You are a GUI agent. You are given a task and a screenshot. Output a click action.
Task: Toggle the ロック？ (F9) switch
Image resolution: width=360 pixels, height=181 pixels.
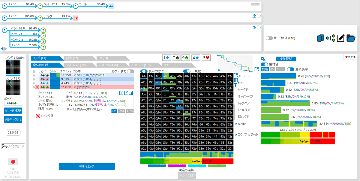130,71
